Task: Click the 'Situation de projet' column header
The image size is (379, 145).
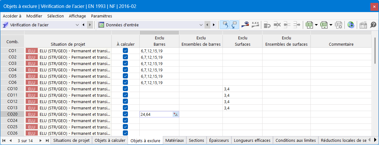Action: point(68,41)
